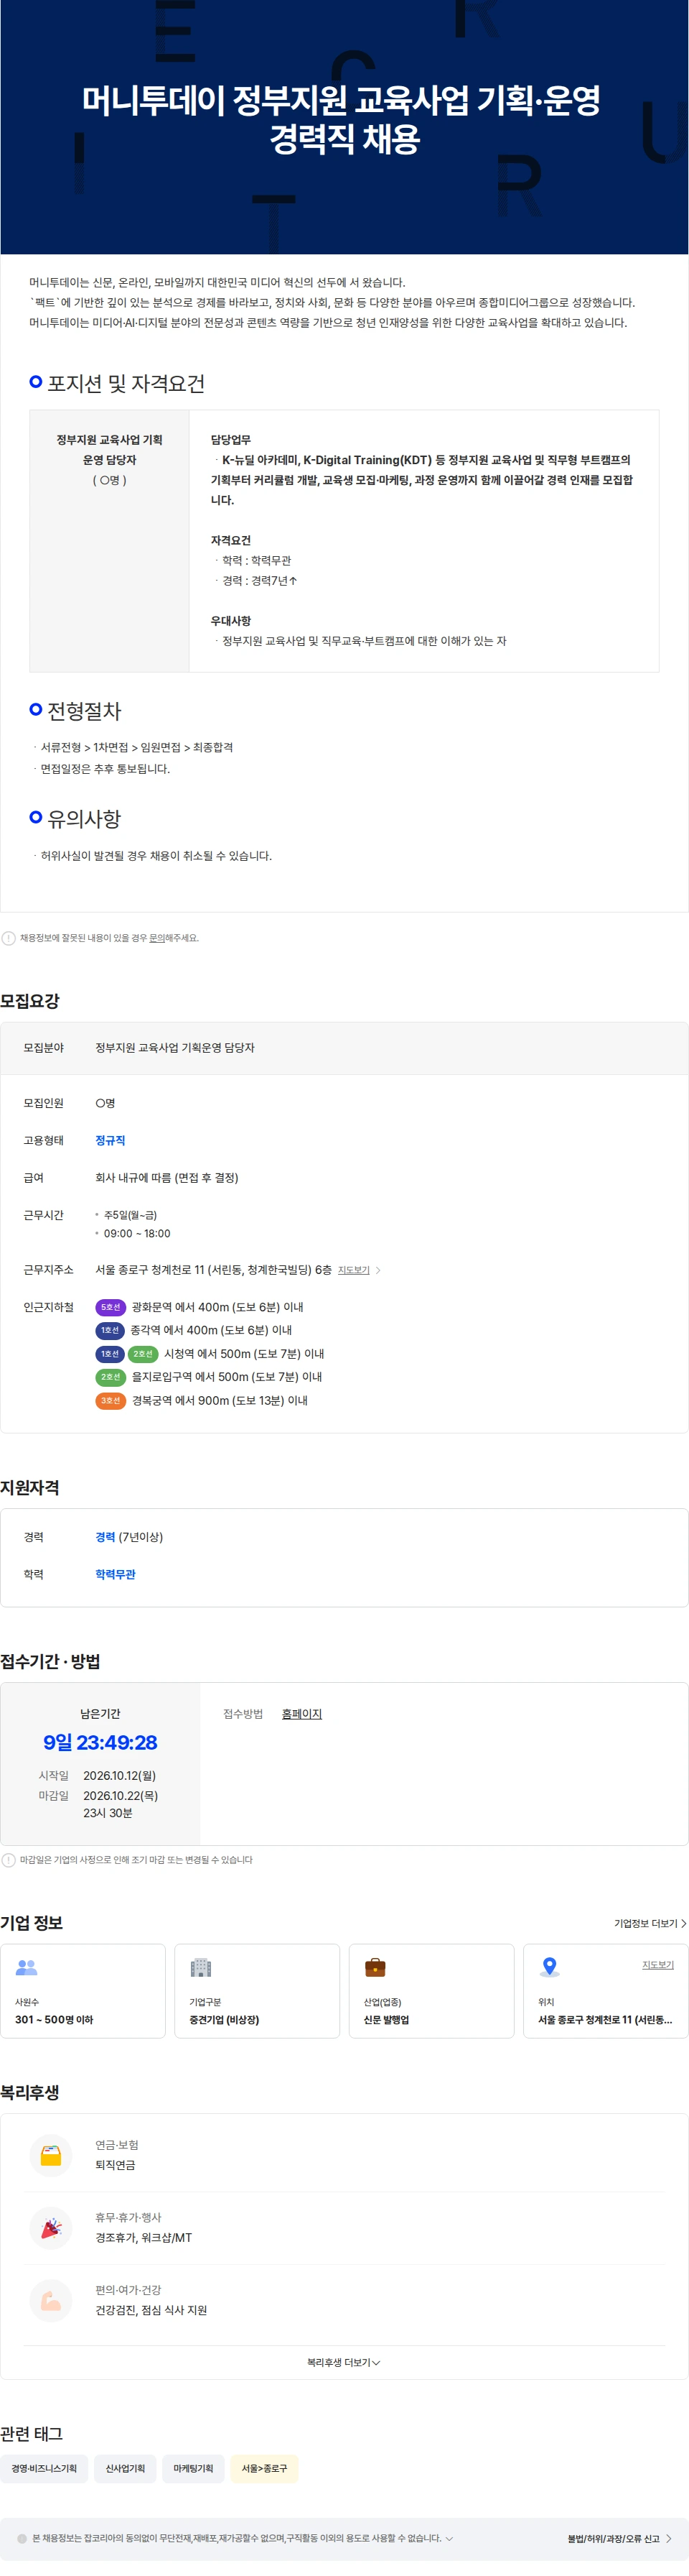Click the info icon beside 마감일은 기업의 사정

coord(9,1860)
